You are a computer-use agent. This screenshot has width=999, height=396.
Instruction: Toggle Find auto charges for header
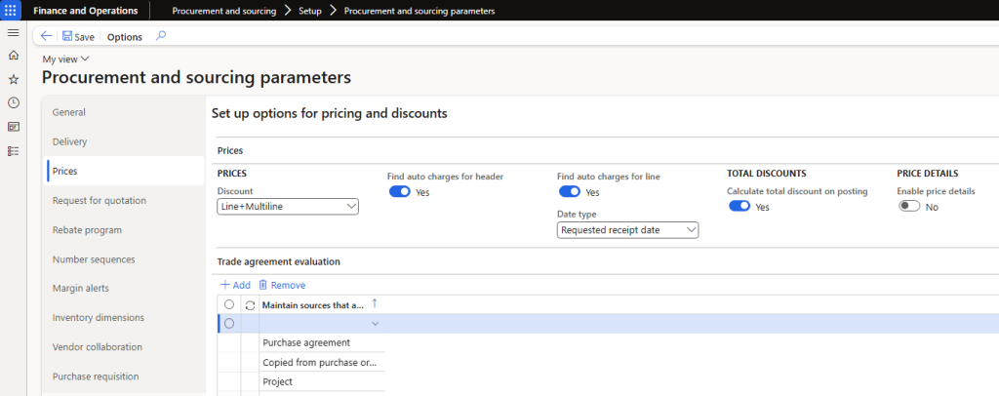400,192
